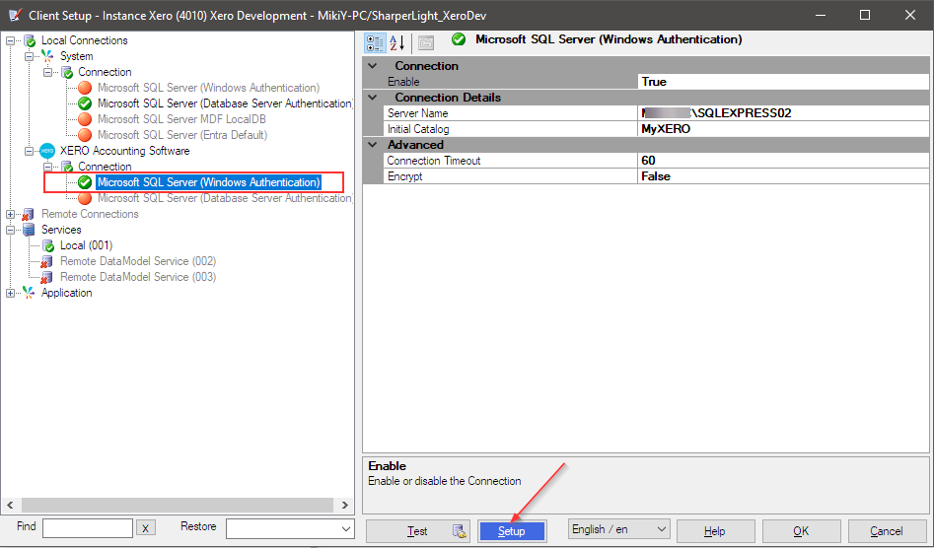Viewport: 934px width, 548px height.
Task: Click orange status icon beside Microsoft SQL Server MDF LocalDB
Action: (85, 119)
